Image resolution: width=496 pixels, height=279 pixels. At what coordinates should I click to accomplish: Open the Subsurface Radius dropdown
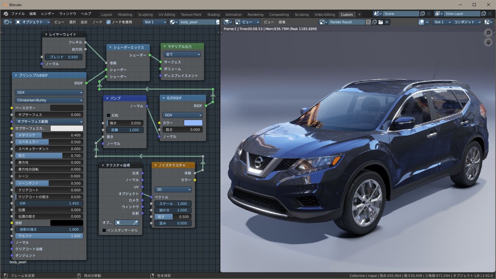[49, 122]
